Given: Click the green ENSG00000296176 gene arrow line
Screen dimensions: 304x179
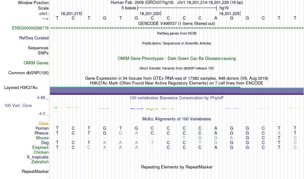Looking at the screenshot, I should (177, 28).
